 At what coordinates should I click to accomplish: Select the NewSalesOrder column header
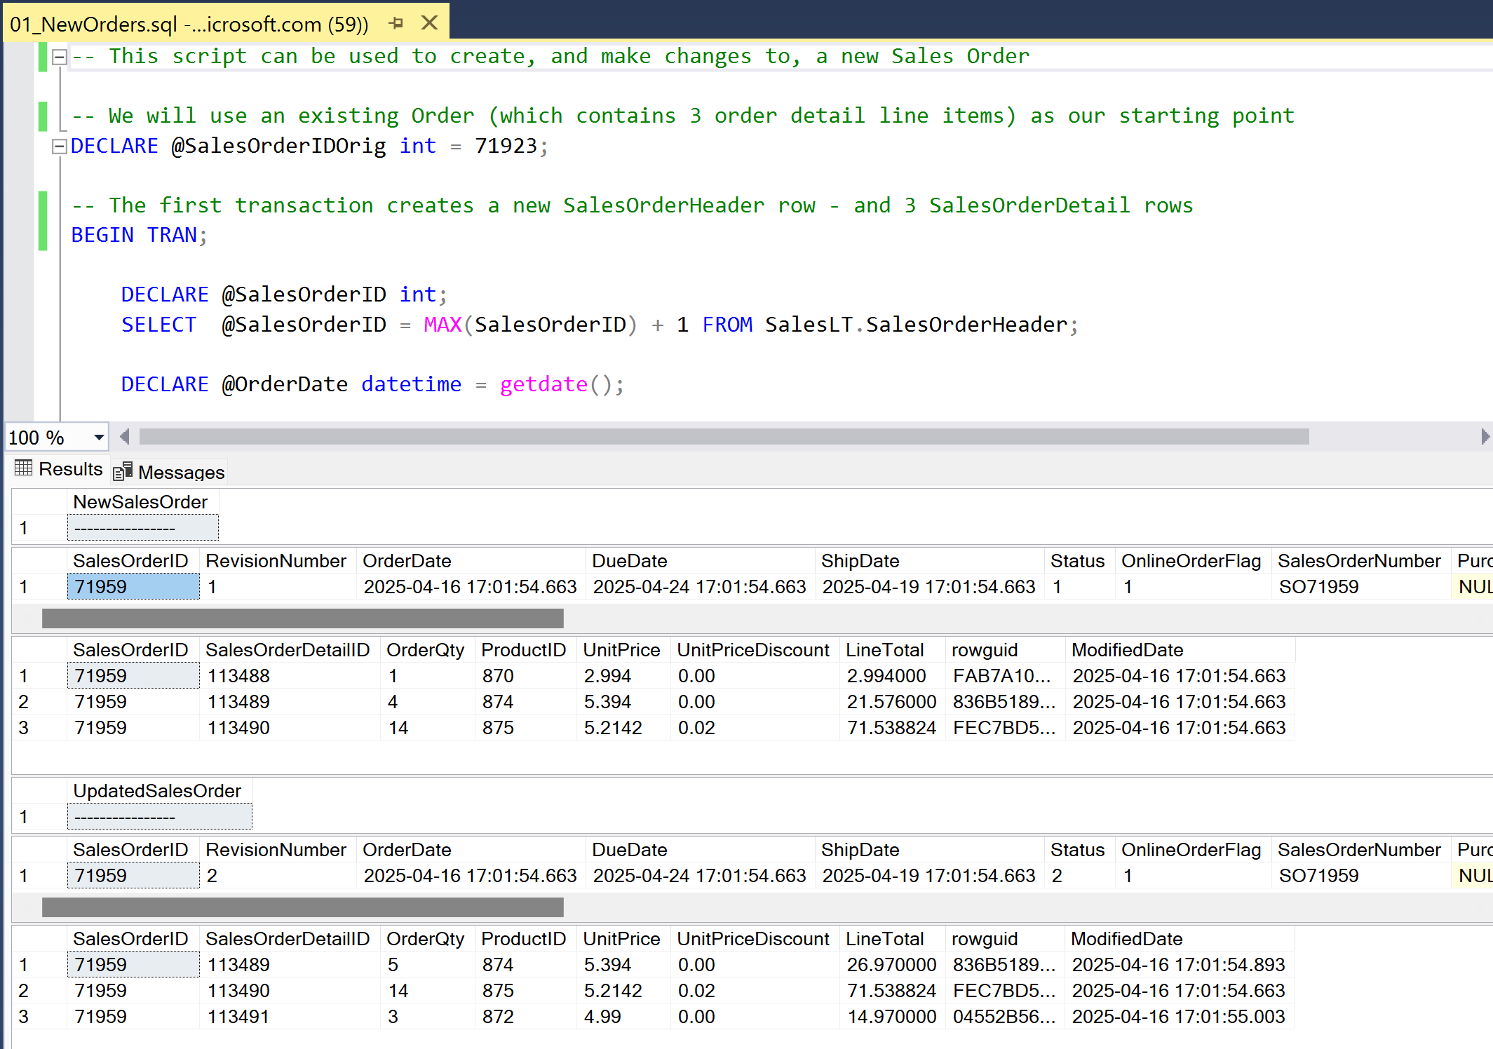[143, 502]
